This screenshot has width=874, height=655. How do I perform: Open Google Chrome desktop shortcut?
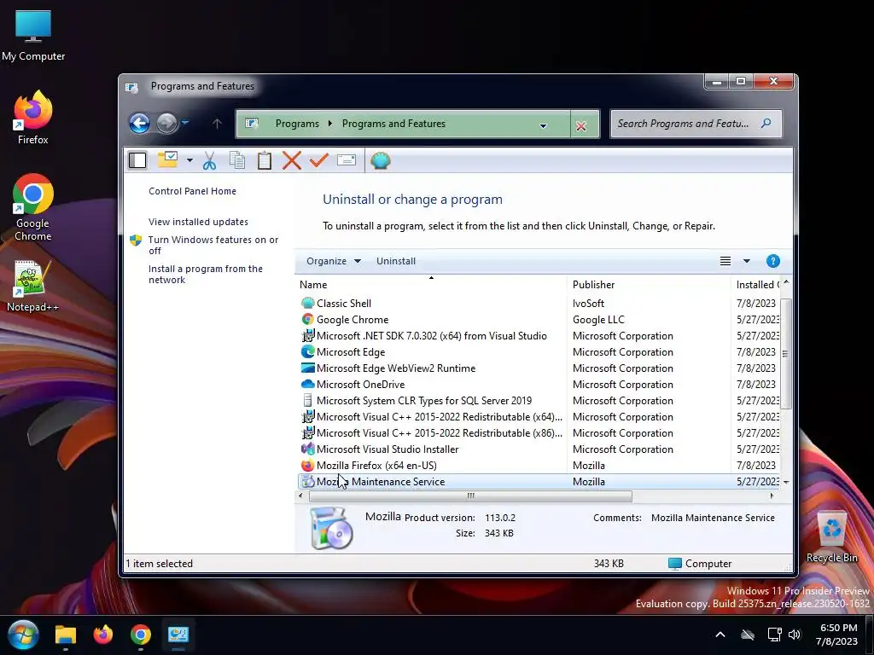tap(33, 208)
